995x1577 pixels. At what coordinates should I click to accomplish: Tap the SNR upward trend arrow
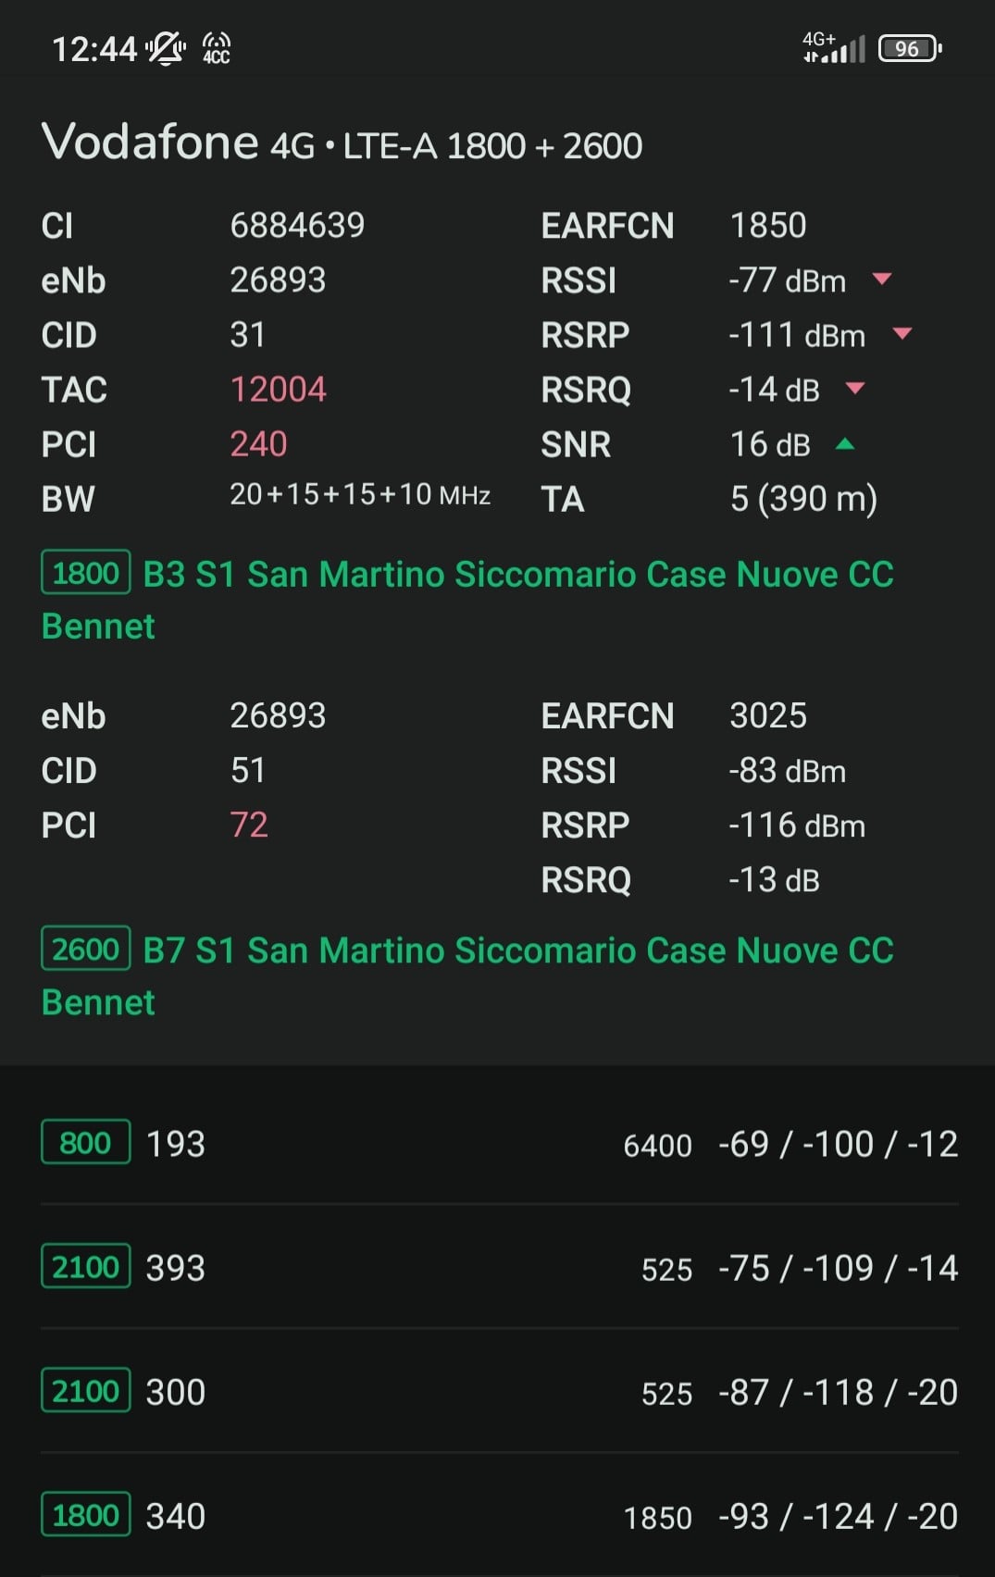[844, 444]
